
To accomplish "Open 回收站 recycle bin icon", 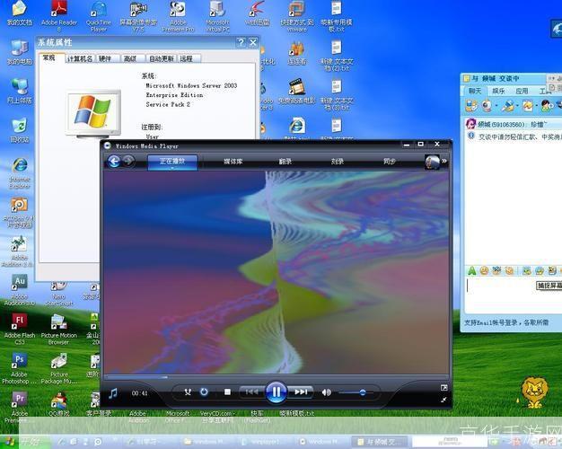I will pyautogui.click(x=20, y=130).
